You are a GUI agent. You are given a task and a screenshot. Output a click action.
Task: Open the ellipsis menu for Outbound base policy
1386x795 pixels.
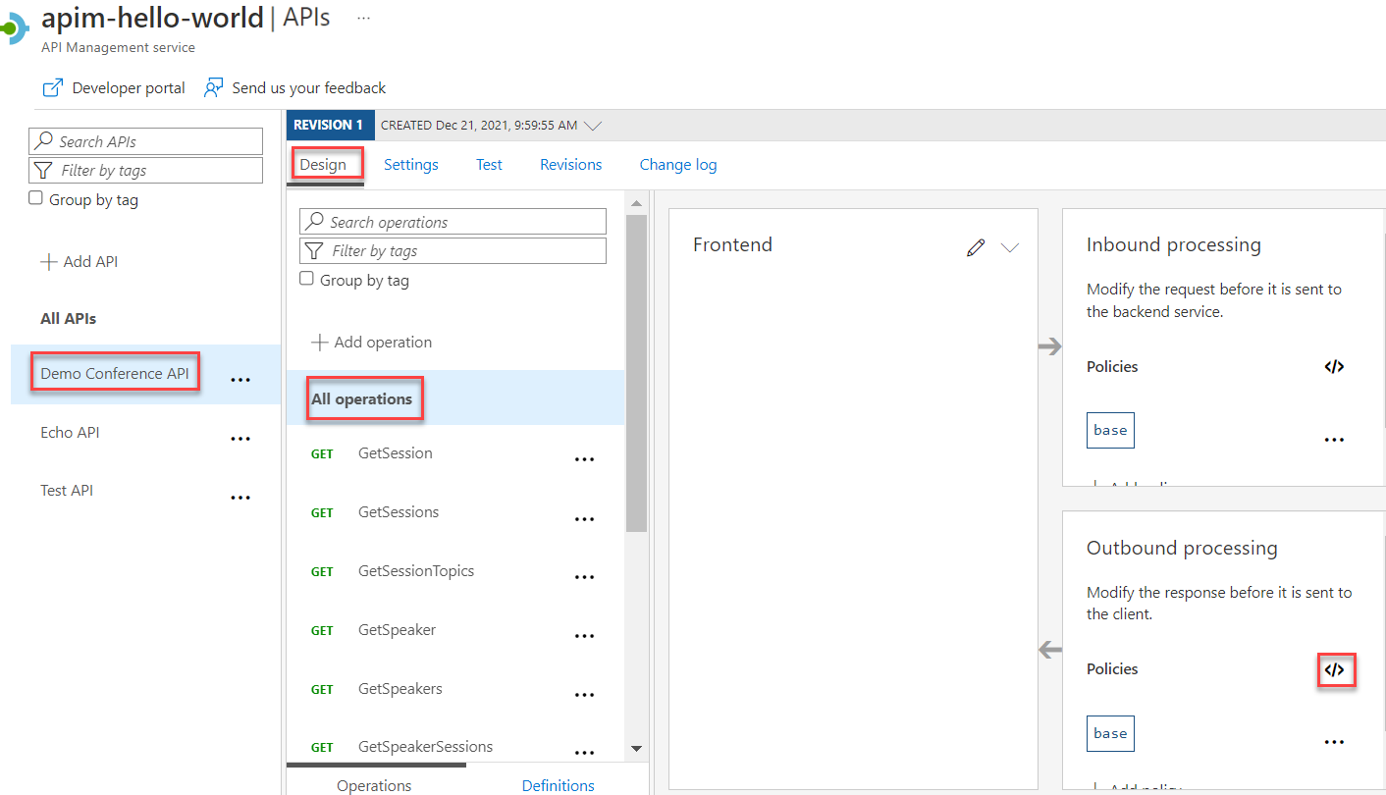[x=1334, y=742]
